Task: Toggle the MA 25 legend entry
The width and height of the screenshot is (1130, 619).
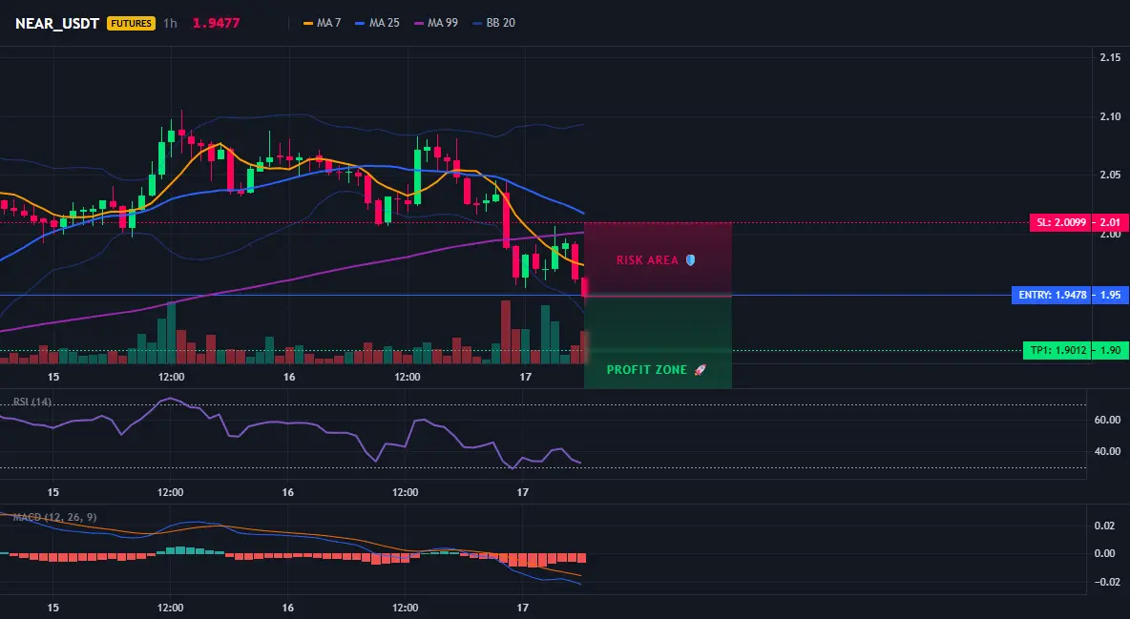Action: tap(377, 23)
